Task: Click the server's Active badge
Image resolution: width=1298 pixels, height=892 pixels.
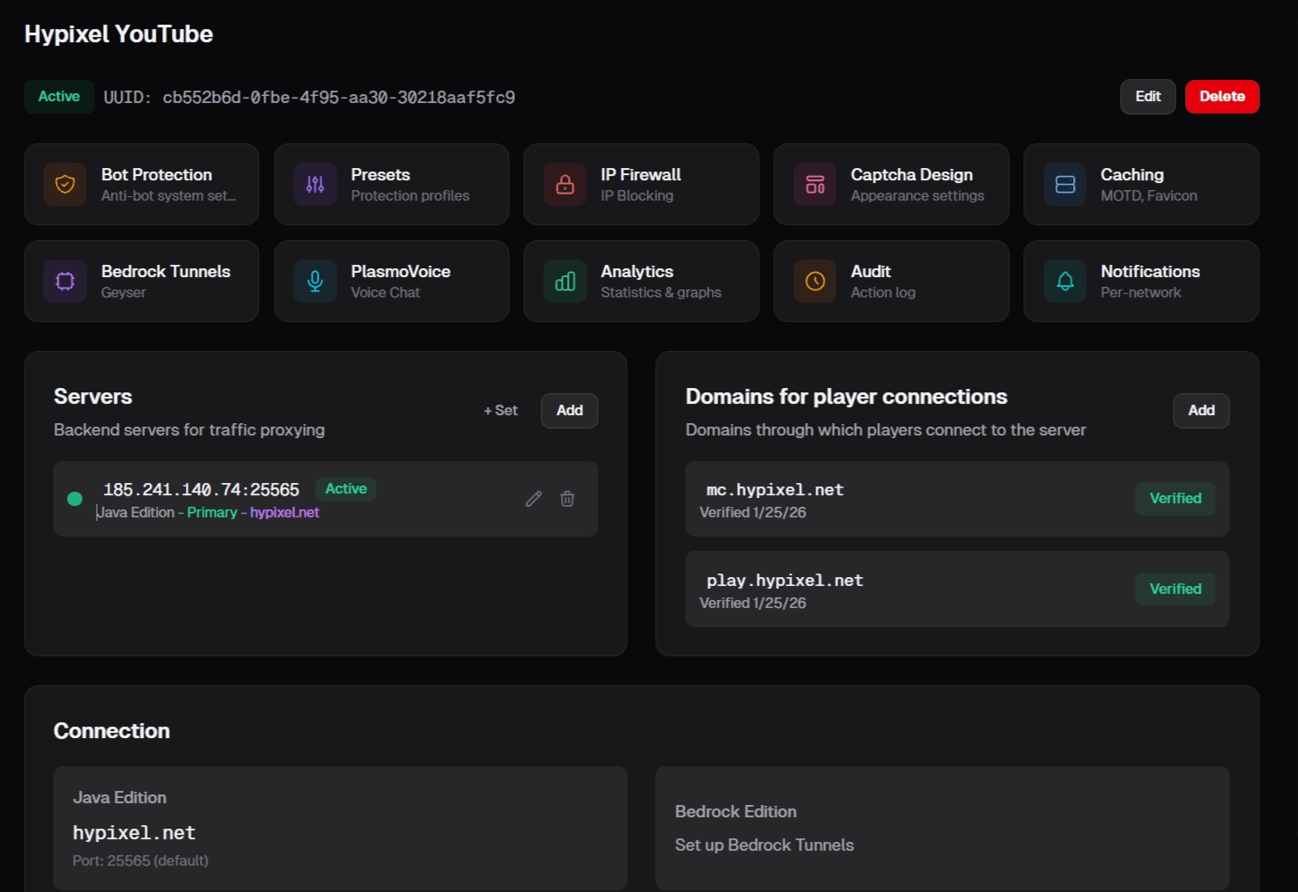Action: [346, 489]
